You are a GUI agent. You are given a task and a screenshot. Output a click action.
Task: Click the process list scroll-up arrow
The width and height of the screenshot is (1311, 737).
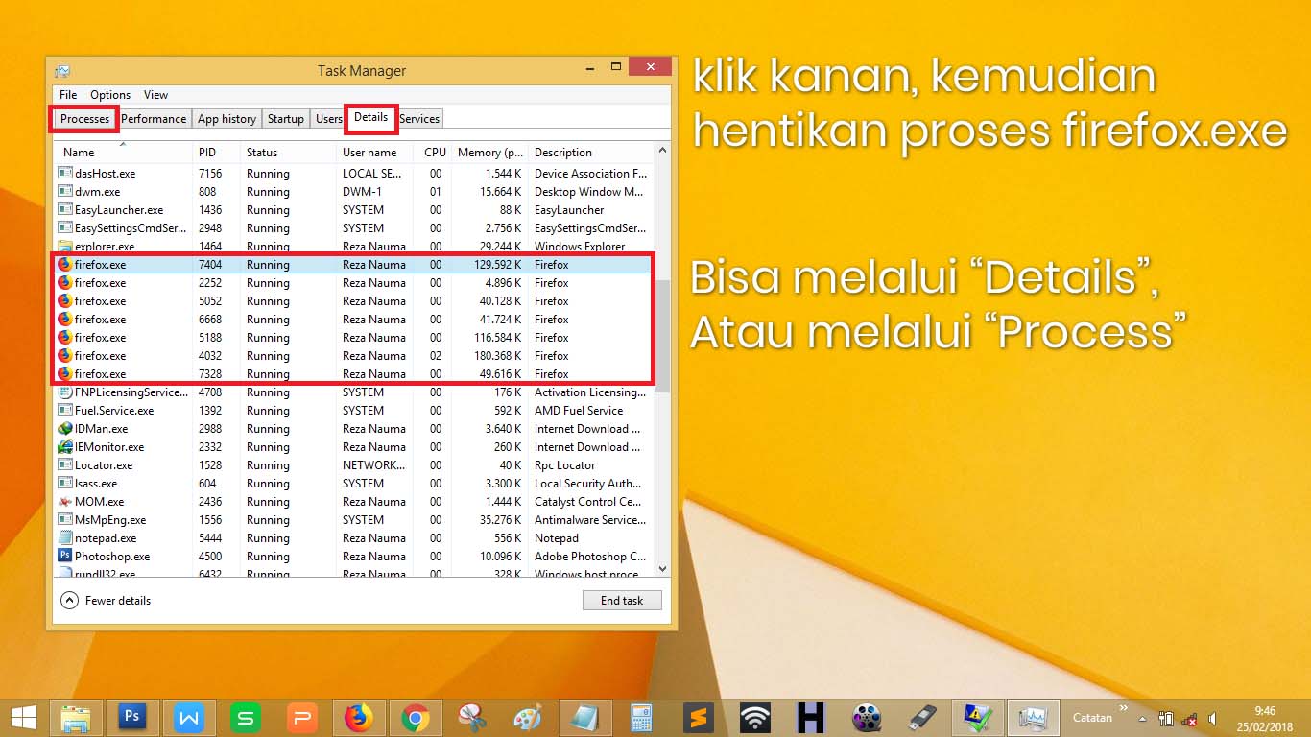point(662,151)
